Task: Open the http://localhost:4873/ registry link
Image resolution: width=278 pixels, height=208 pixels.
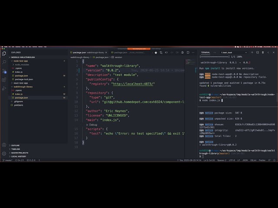Action: 133,84
